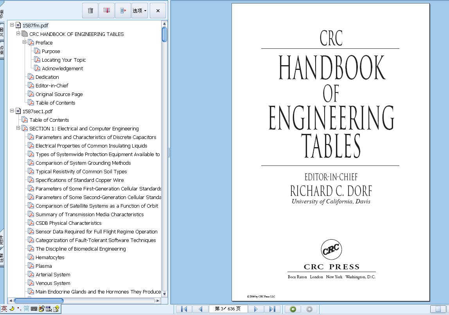Click the document icon beside 1587sec1.pdf
The height and width of the screenshot is (315, 449).
coord(18,111)
